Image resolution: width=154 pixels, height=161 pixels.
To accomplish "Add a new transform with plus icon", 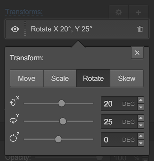I will point(139,12).
